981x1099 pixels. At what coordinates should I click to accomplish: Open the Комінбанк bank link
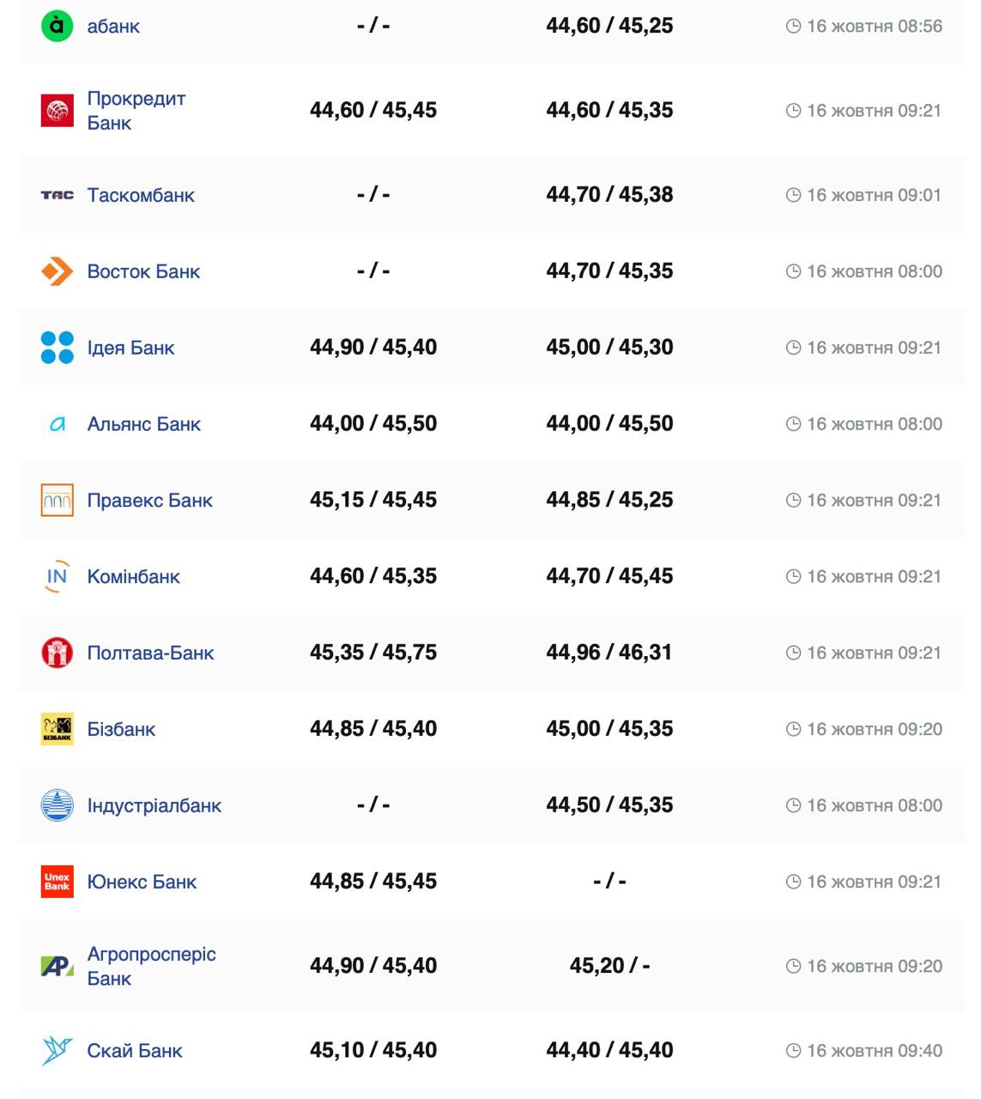pyautogui.click(x=133, y=577)
